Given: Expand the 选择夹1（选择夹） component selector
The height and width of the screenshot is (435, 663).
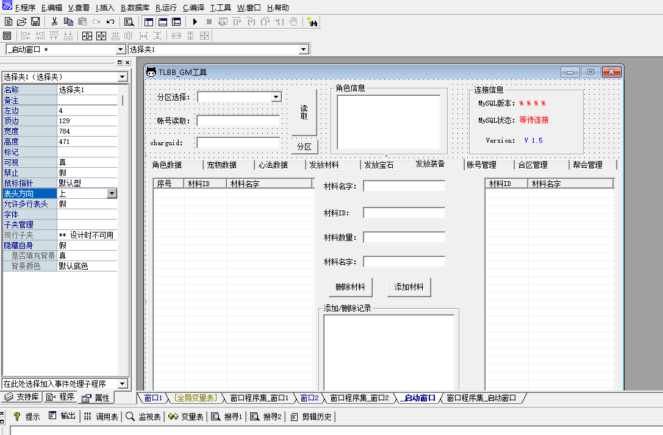Looking at the screenshot, I should click(122, 77).
